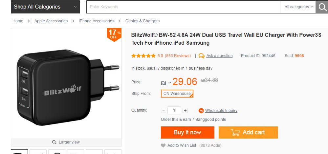
Task: Click the Add cart button
Action: point(248,132)
